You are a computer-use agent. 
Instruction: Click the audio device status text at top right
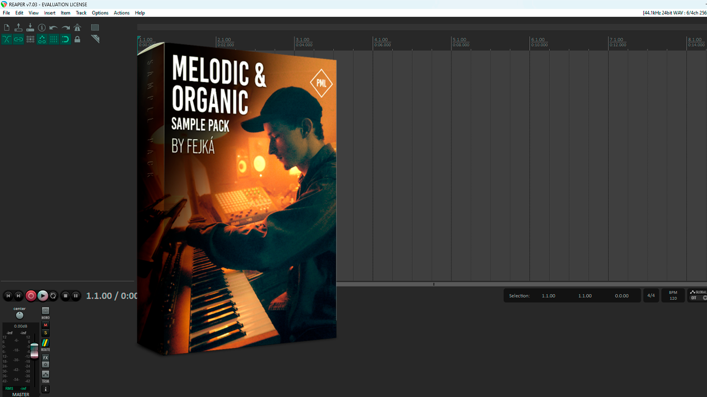(675, 13)
